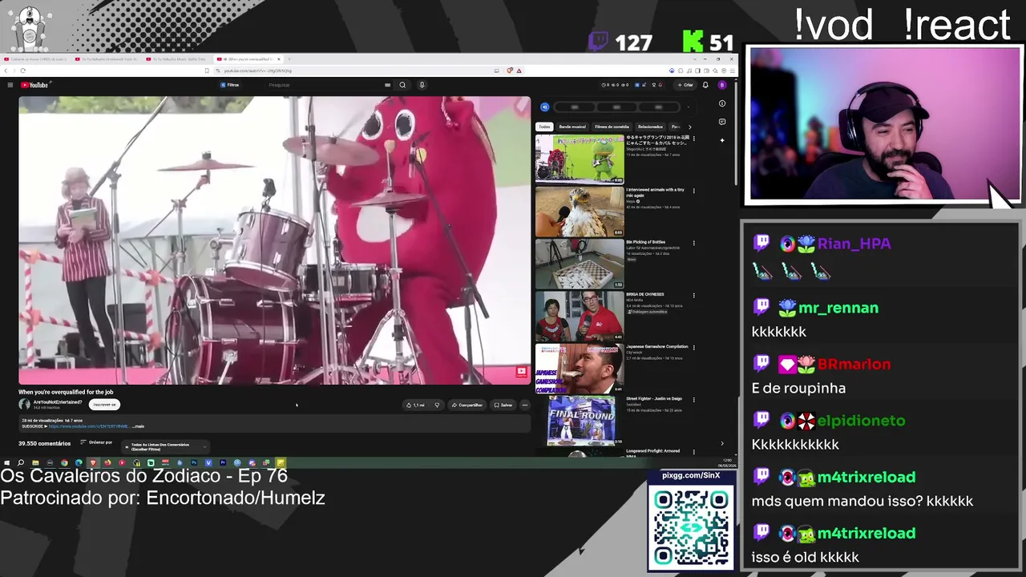This screenshot has width=1026, height=577.
Task: Open the youtube.com link in the description
Action: (88, 426)
